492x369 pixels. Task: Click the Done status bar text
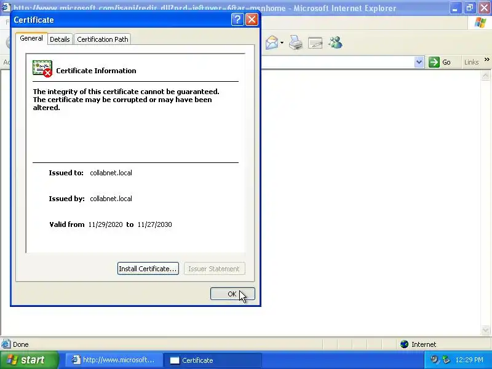pos(21,344)
